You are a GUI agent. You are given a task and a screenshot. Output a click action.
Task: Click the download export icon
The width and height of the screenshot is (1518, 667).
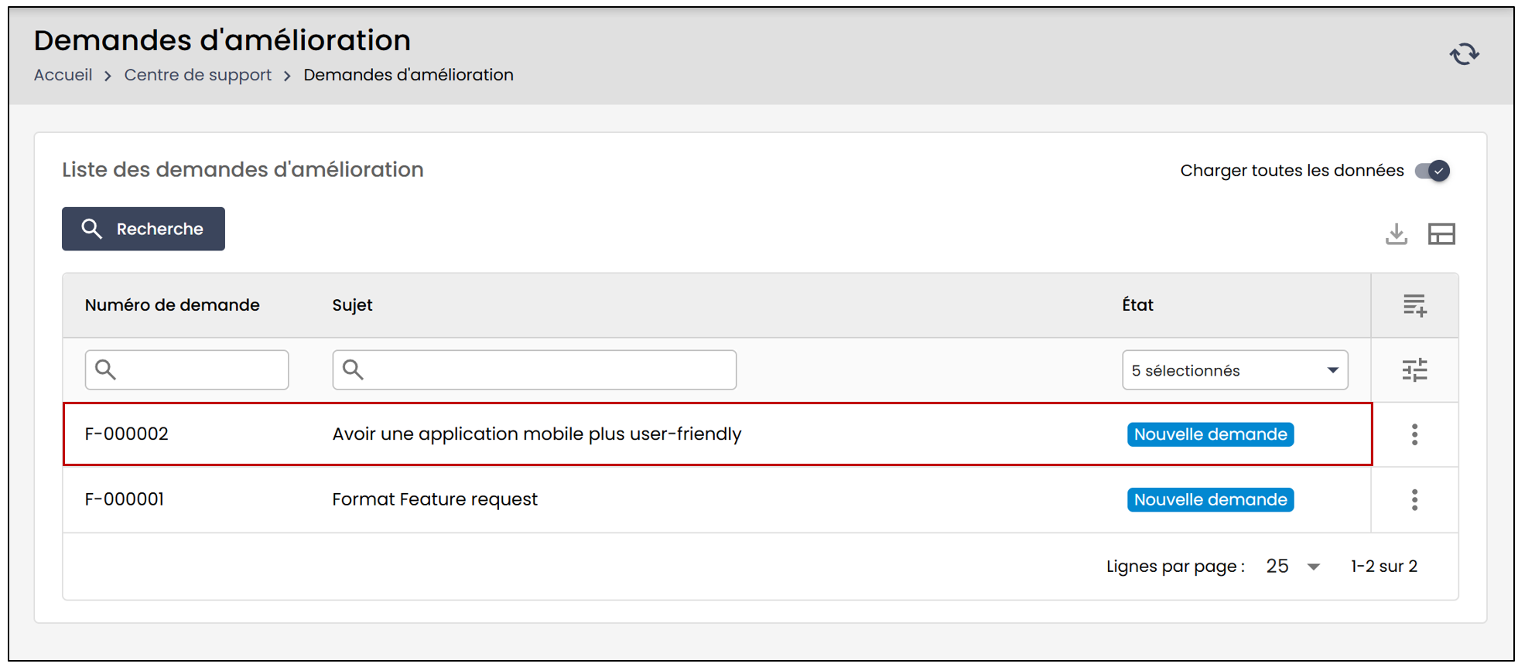click(x=1397, y=234)
